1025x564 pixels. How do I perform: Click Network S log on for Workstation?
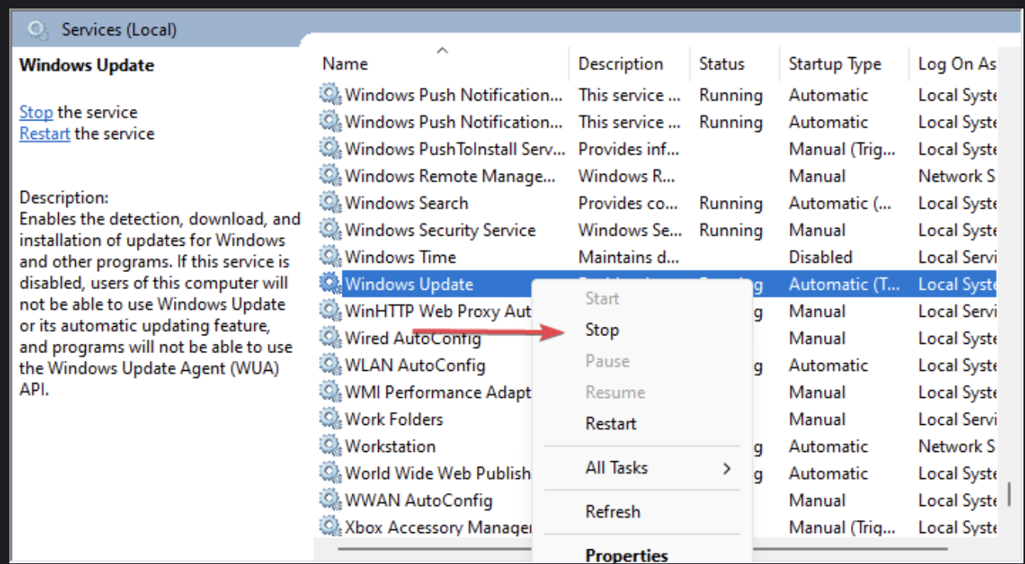tap(956, 447)
